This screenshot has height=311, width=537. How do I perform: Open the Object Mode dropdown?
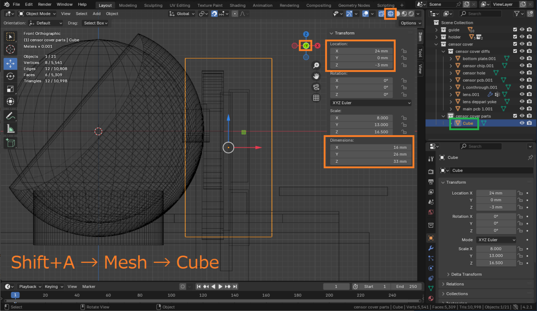click(38, 13)
